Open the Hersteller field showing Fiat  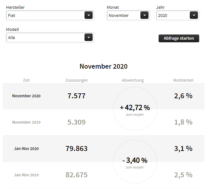point(45,15)
